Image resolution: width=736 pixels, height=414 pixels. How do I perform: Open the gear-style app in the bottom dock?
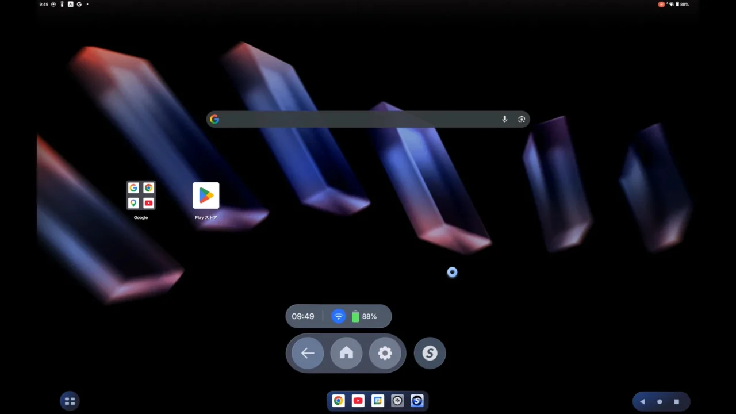click(x=397, y=401)
